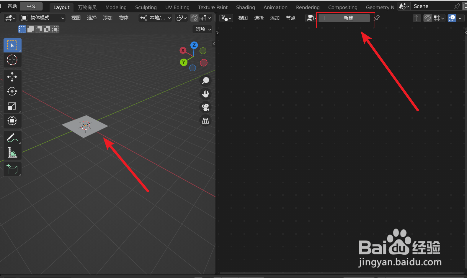Set selection mode to Set New

tap(22, 29)
